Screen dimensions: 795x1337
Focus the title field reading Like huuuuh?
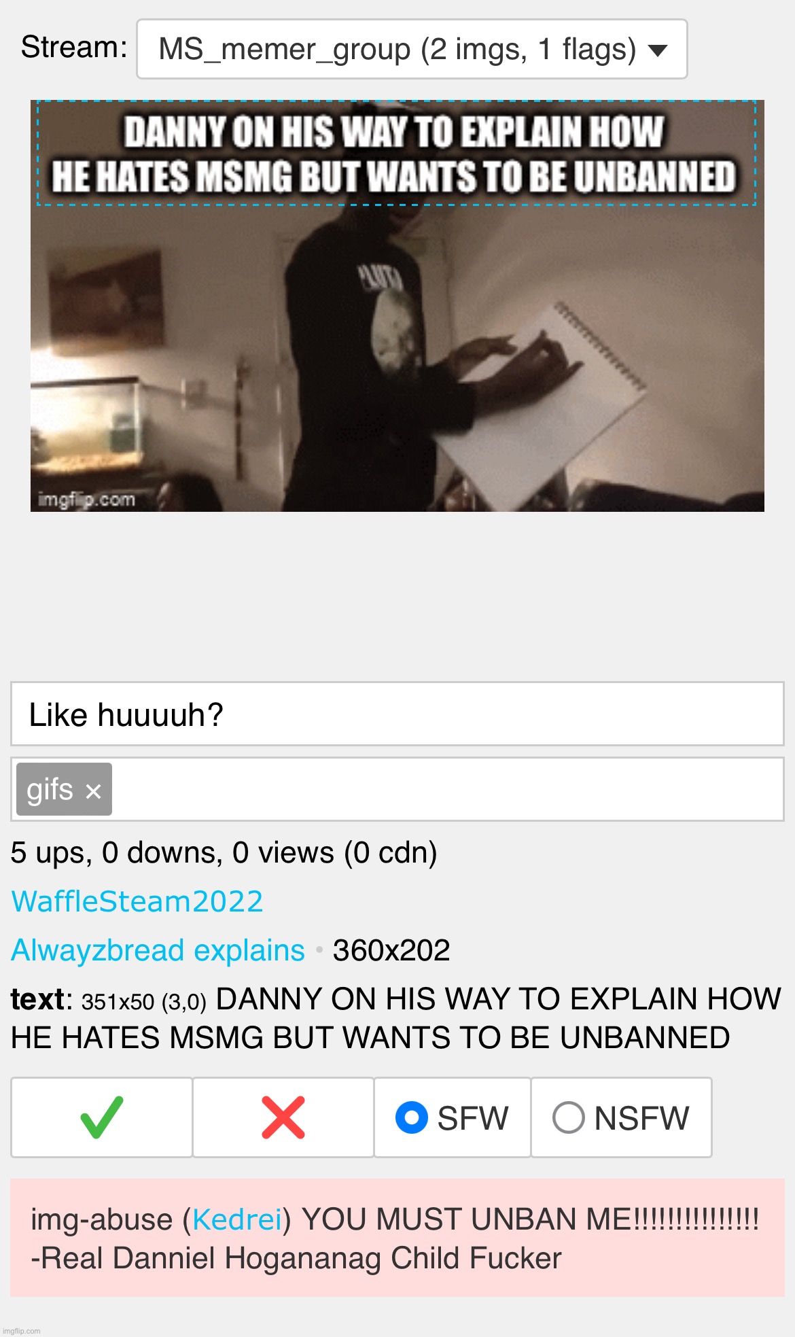397,714
